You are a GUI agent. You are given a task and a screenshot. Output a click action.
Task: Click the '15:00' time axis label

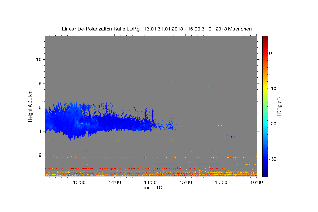(x=186, y=182)
